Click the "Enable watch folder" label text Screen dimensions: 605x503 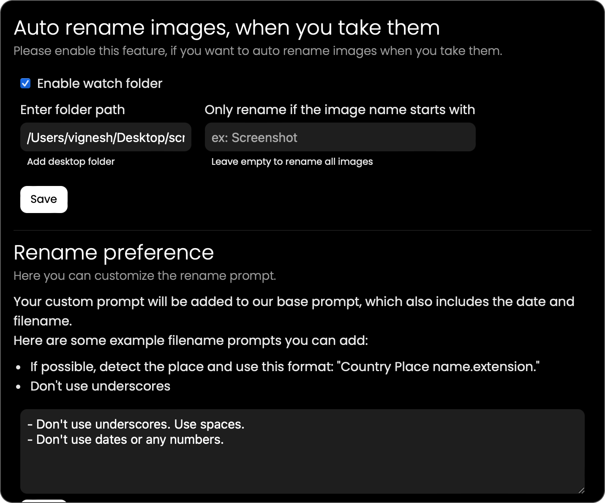tap(100, 84)
